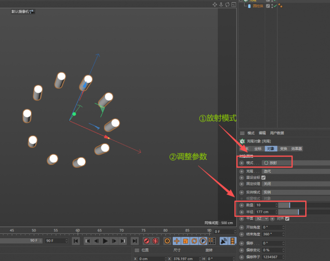Click the 圆柱体 cylinder object icon
This screenshot has height=261, width=330.
click(249, 6)
